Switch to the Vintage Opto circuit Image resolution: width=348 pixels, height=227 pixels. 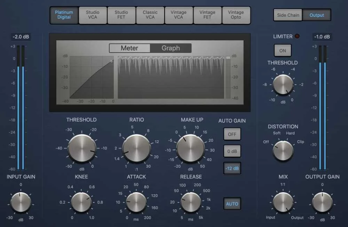point(236,15)
